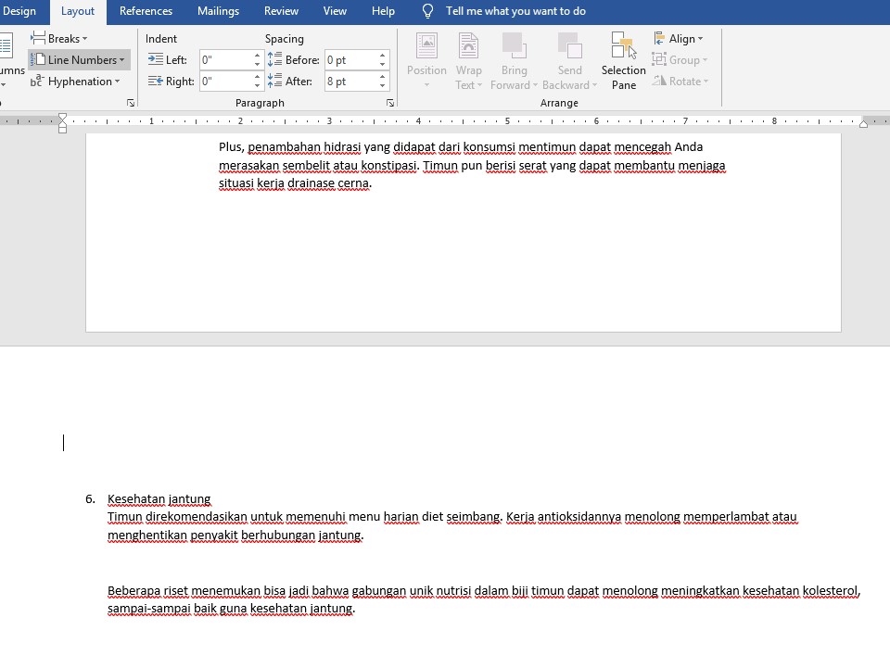Decrease Spacing After with down arrow

click(x=382, y=85)
